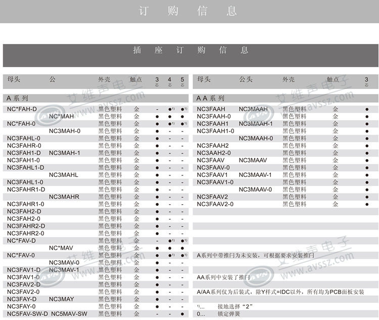Click the NC3MAAV-1 entry

[255, 175]
